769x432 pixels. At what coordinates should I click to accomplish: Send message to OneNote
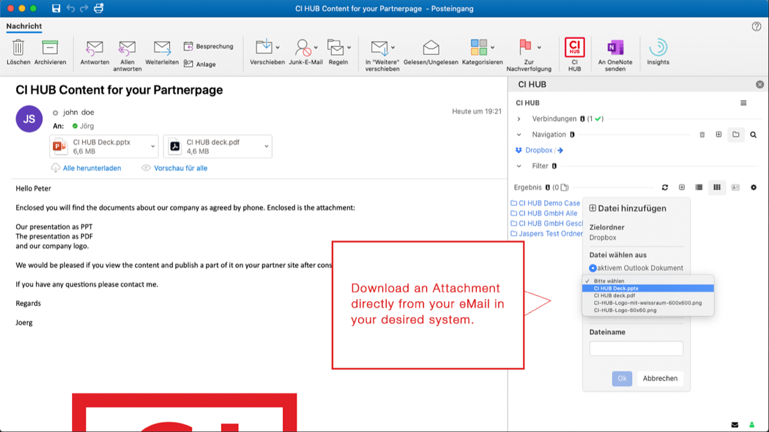615,48
